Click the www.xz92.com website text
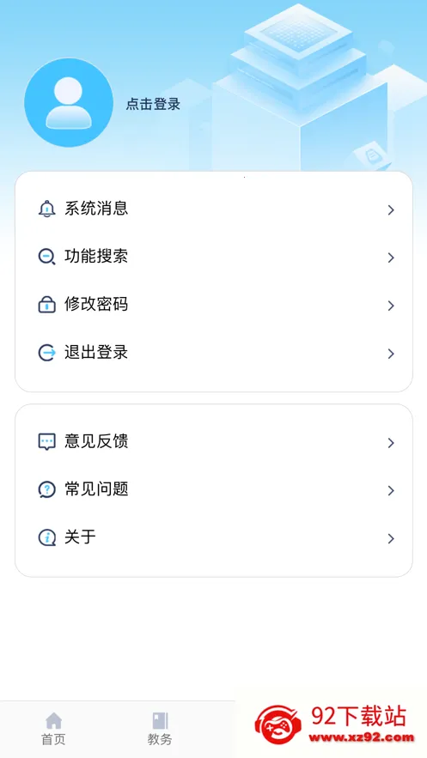 click(x=362, y=737)
